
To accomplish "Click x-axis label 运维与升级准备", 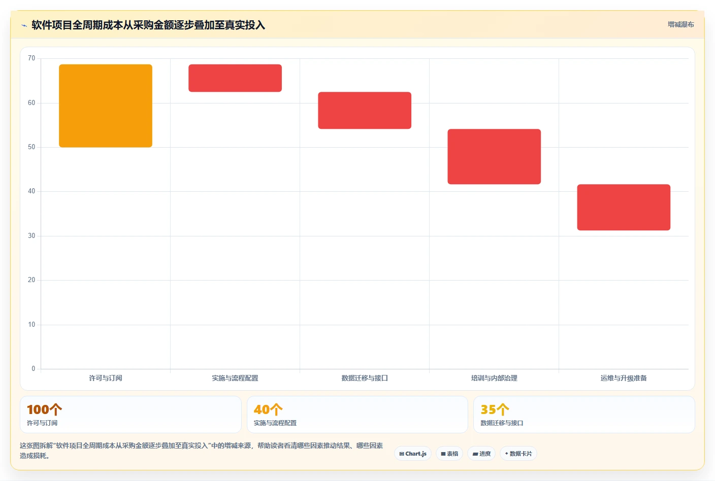I will (624, 378).
